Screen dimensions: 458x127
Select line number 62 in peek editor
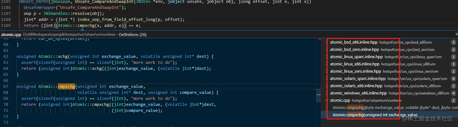pyautogui.click(x=5, y=56)
